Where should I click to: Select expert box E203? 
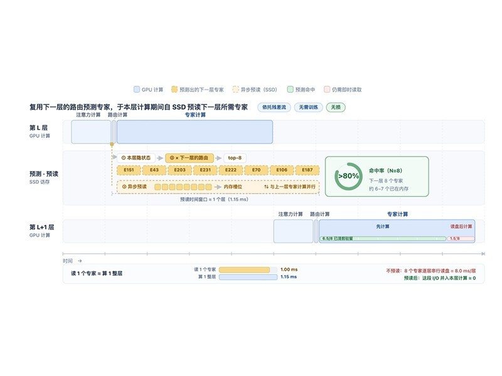pos(179,170)
